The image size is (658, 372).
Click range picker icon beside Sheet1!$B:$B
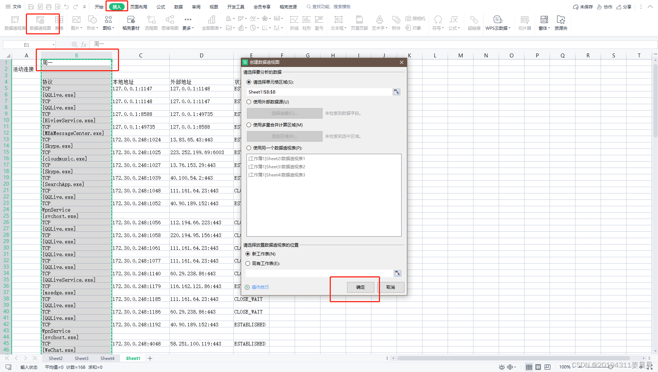pos(397,92)
